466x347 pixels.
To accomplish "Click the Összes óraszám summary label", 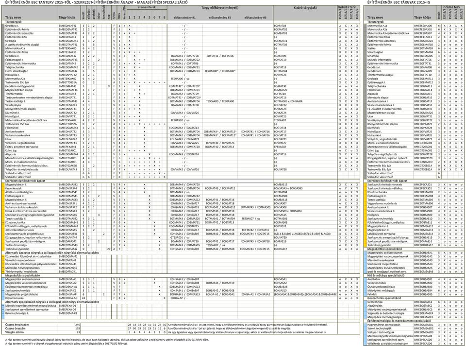I will coord(15,329).
